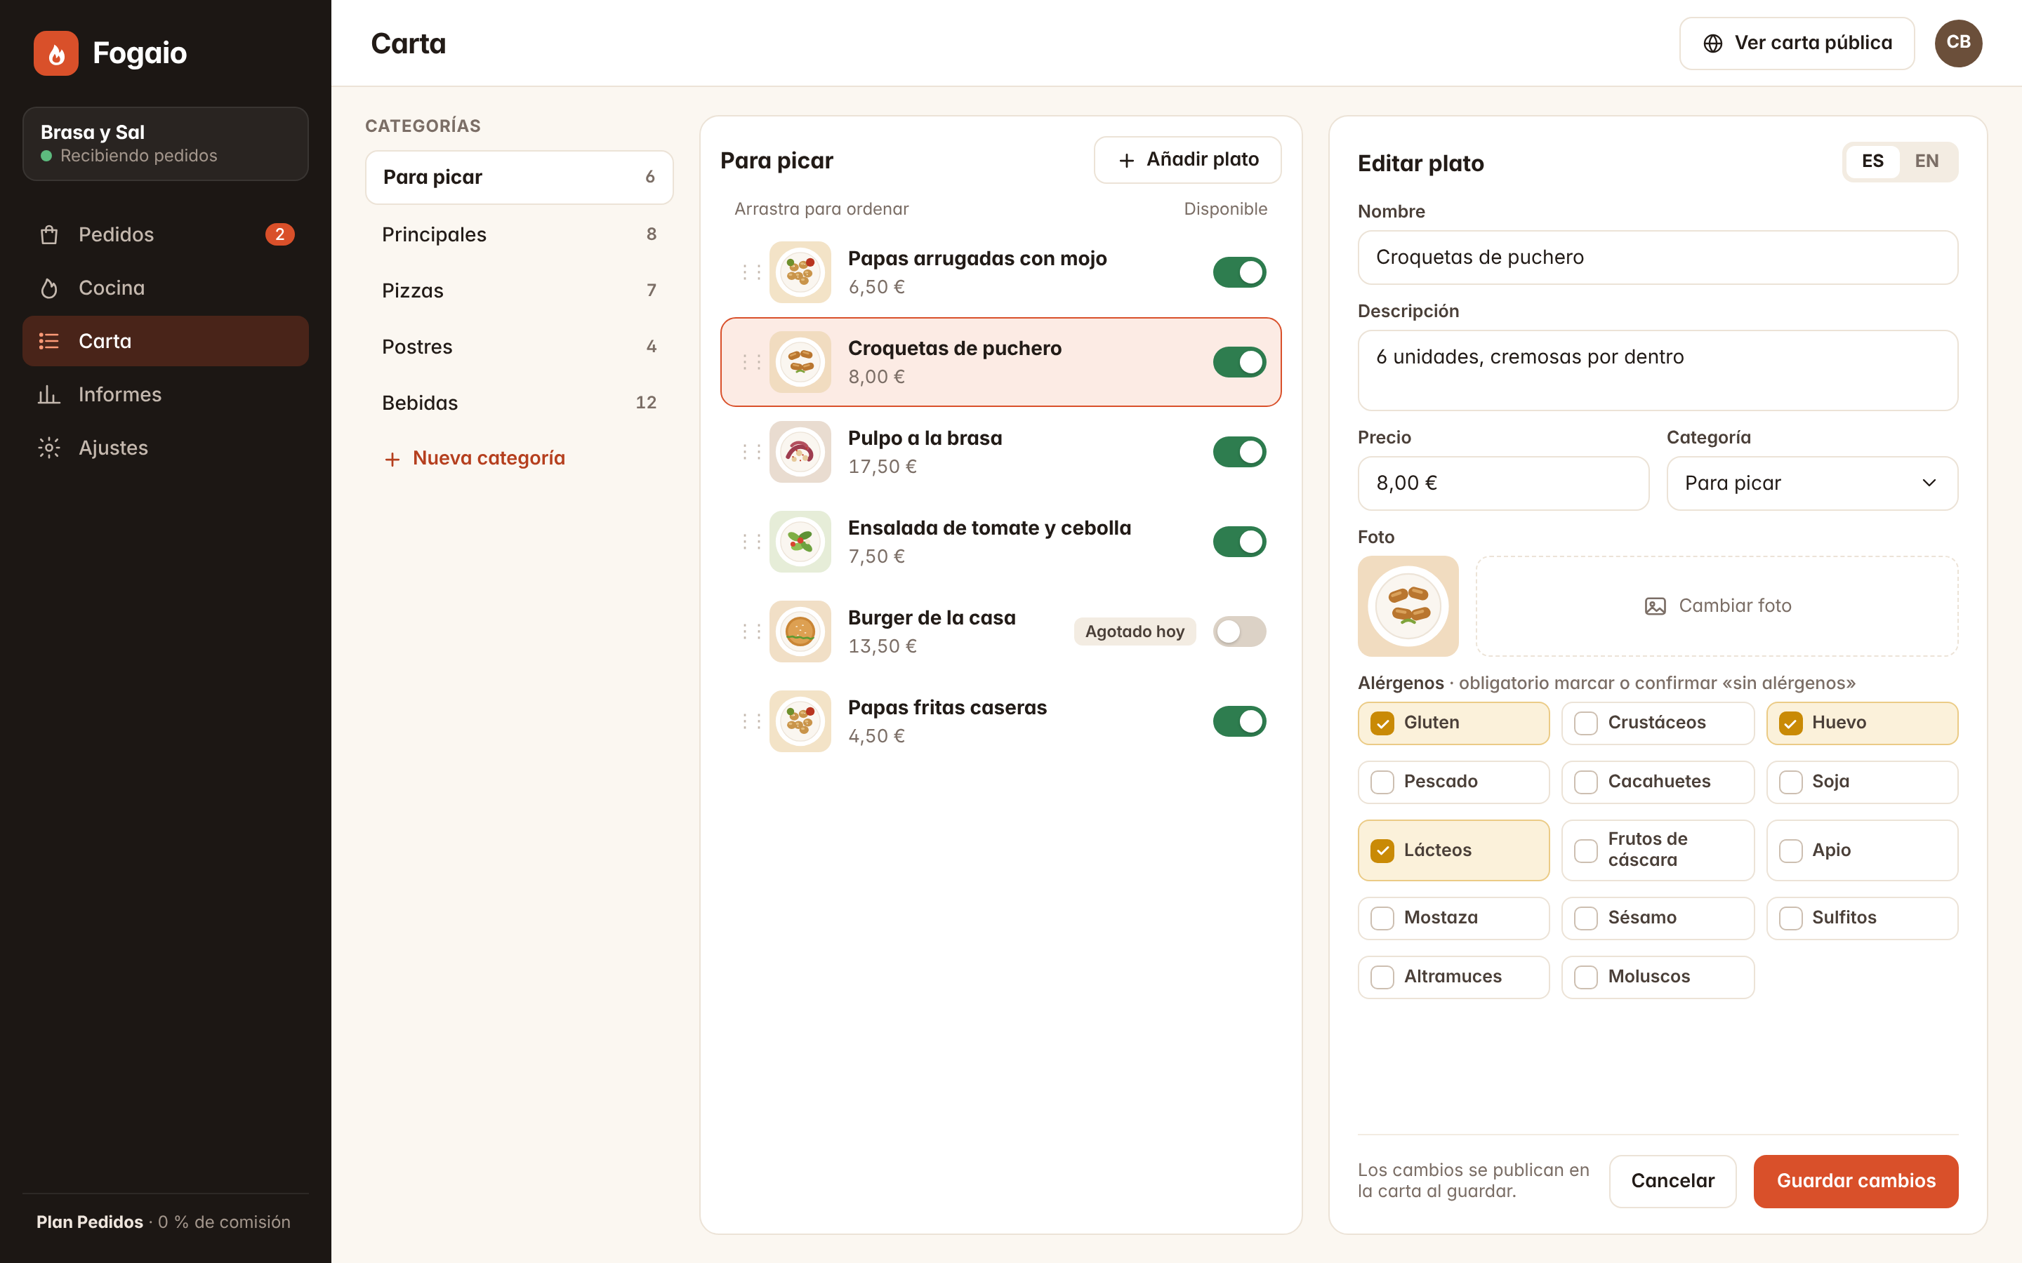Click the CB user avatar
This screenshot has width=2022, height=1263.
coord(1957,43)
